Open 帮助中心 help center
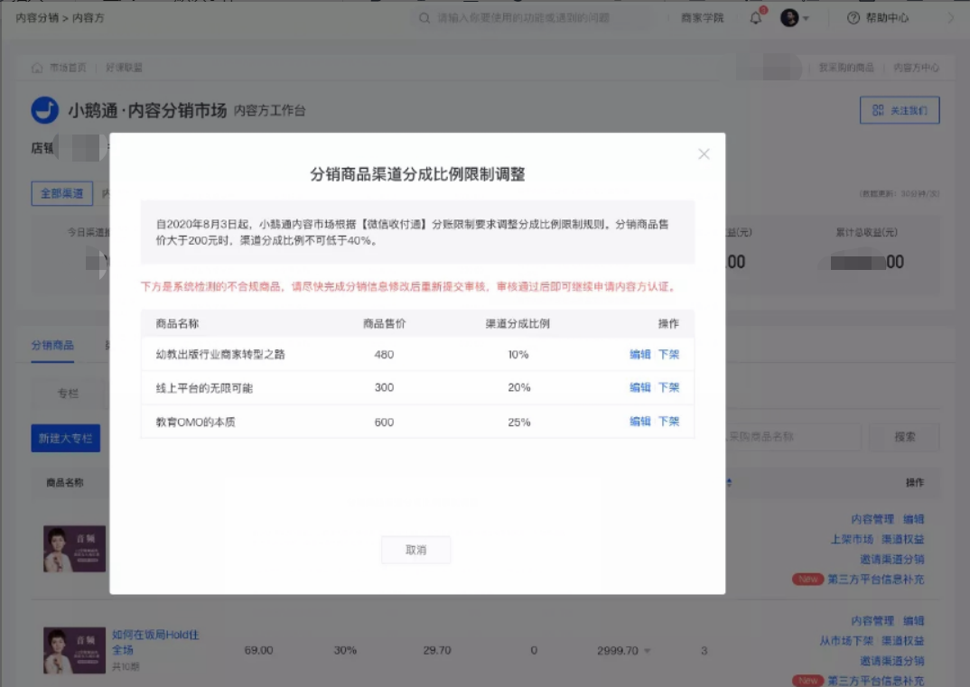Image resolution: width=970 pixels, height=687 pixels. point(887,18)
